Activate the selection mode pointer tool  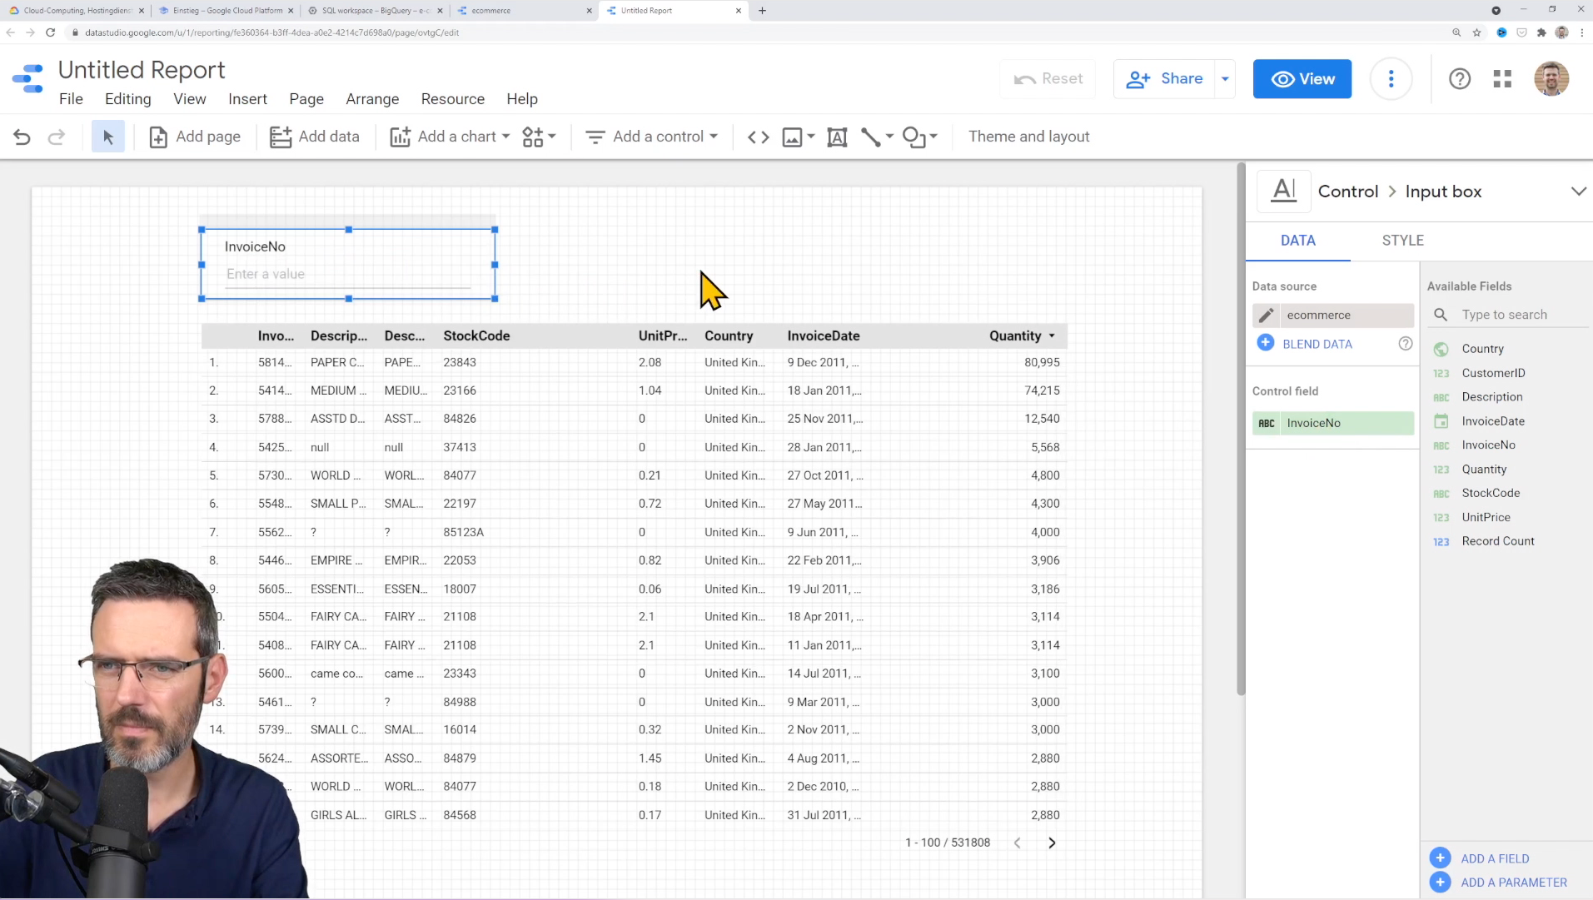(108, 137)
